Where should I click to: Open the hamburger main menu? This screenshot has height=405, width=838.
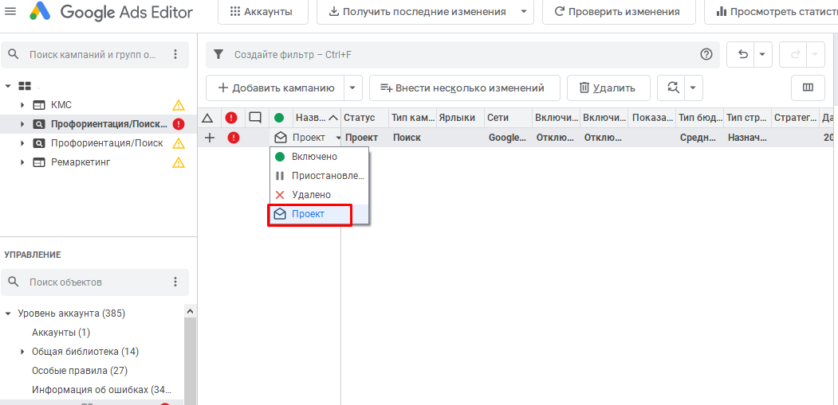(x=10, y=11)
